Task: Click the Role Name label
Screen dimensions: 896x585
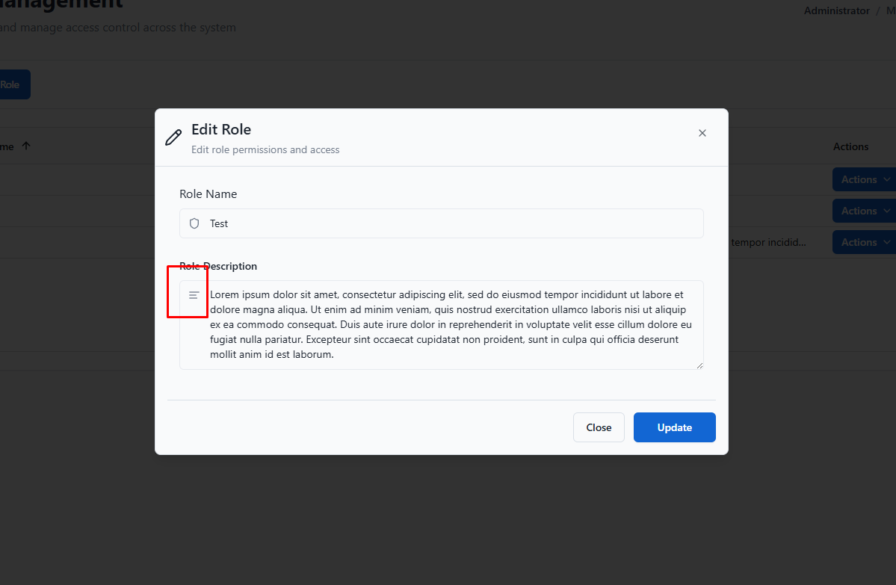Action: click(x=208, y=194)
